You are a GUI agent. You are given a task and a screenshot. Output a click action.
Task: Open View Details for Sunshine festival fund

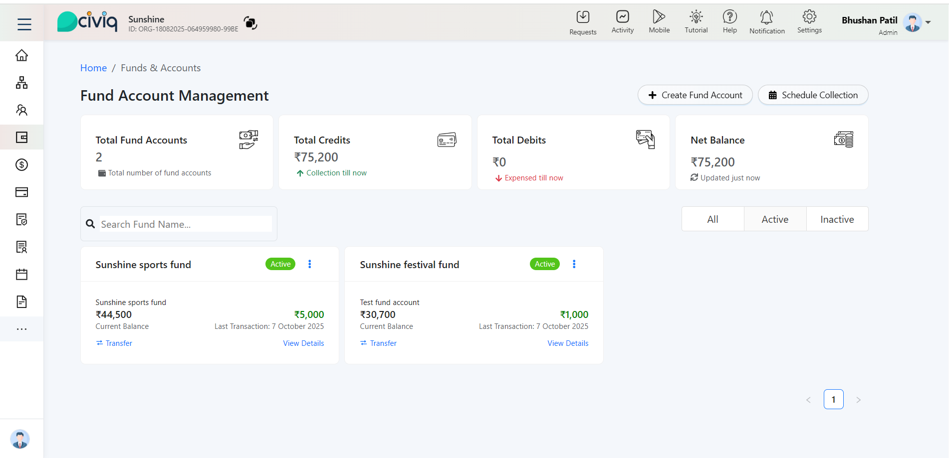567,343
